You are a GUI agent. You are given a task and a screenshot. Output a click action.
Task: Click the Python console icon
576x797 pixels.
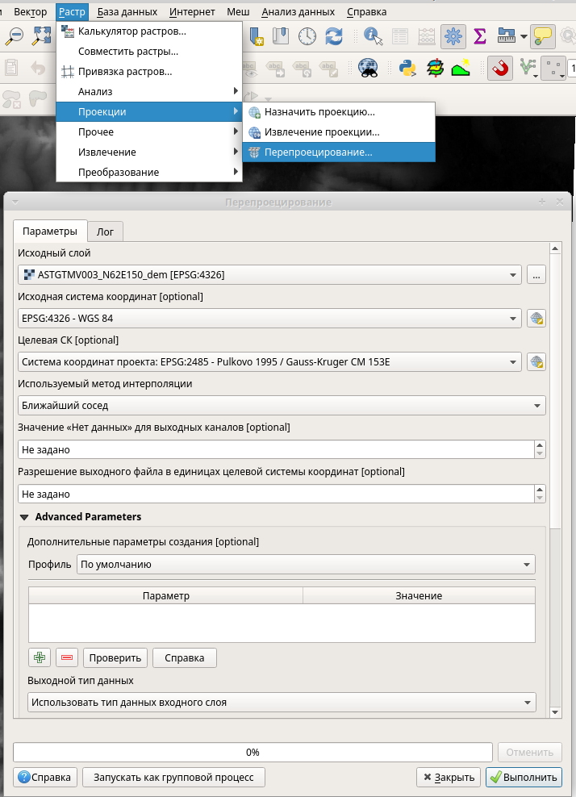pos(408,69)
